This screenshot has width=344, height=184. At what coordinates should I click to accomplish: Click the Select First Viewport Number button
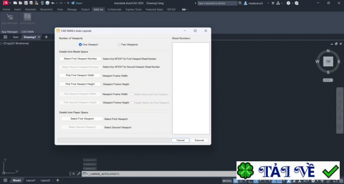pyautogui.click(x=80, y=59)
